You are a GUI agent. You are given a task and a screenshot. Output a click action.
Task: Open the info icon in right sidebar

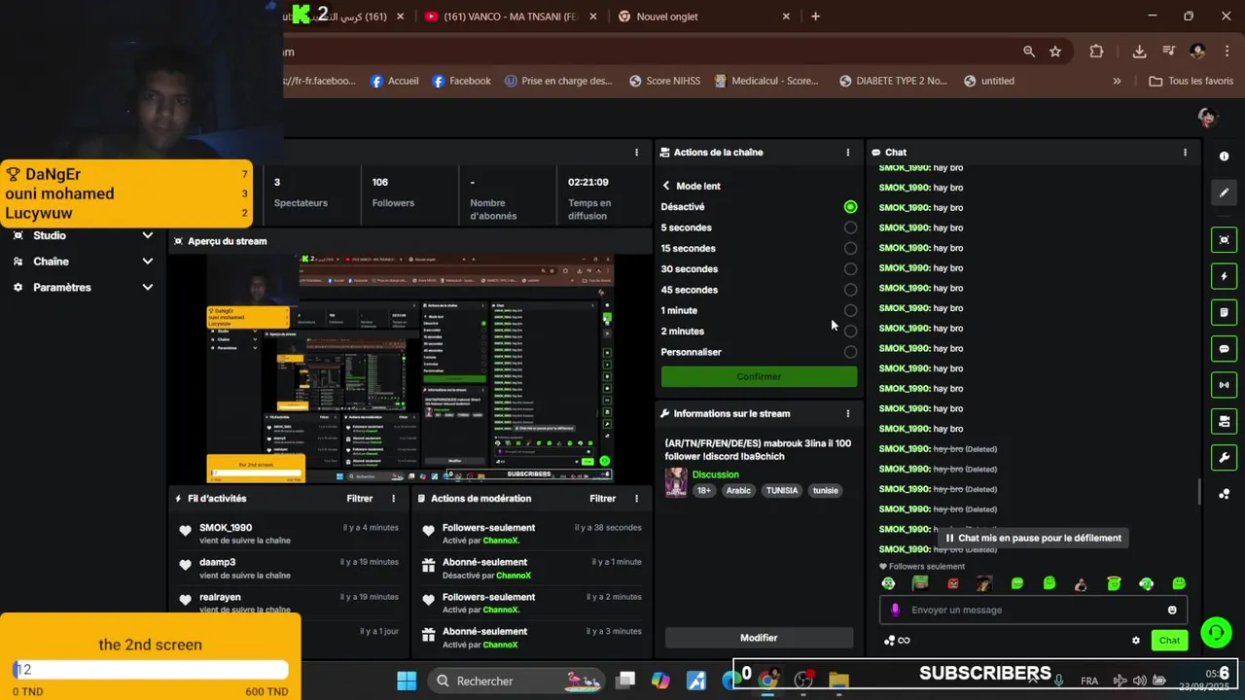pyautogui.click(x=1224, y=157)
